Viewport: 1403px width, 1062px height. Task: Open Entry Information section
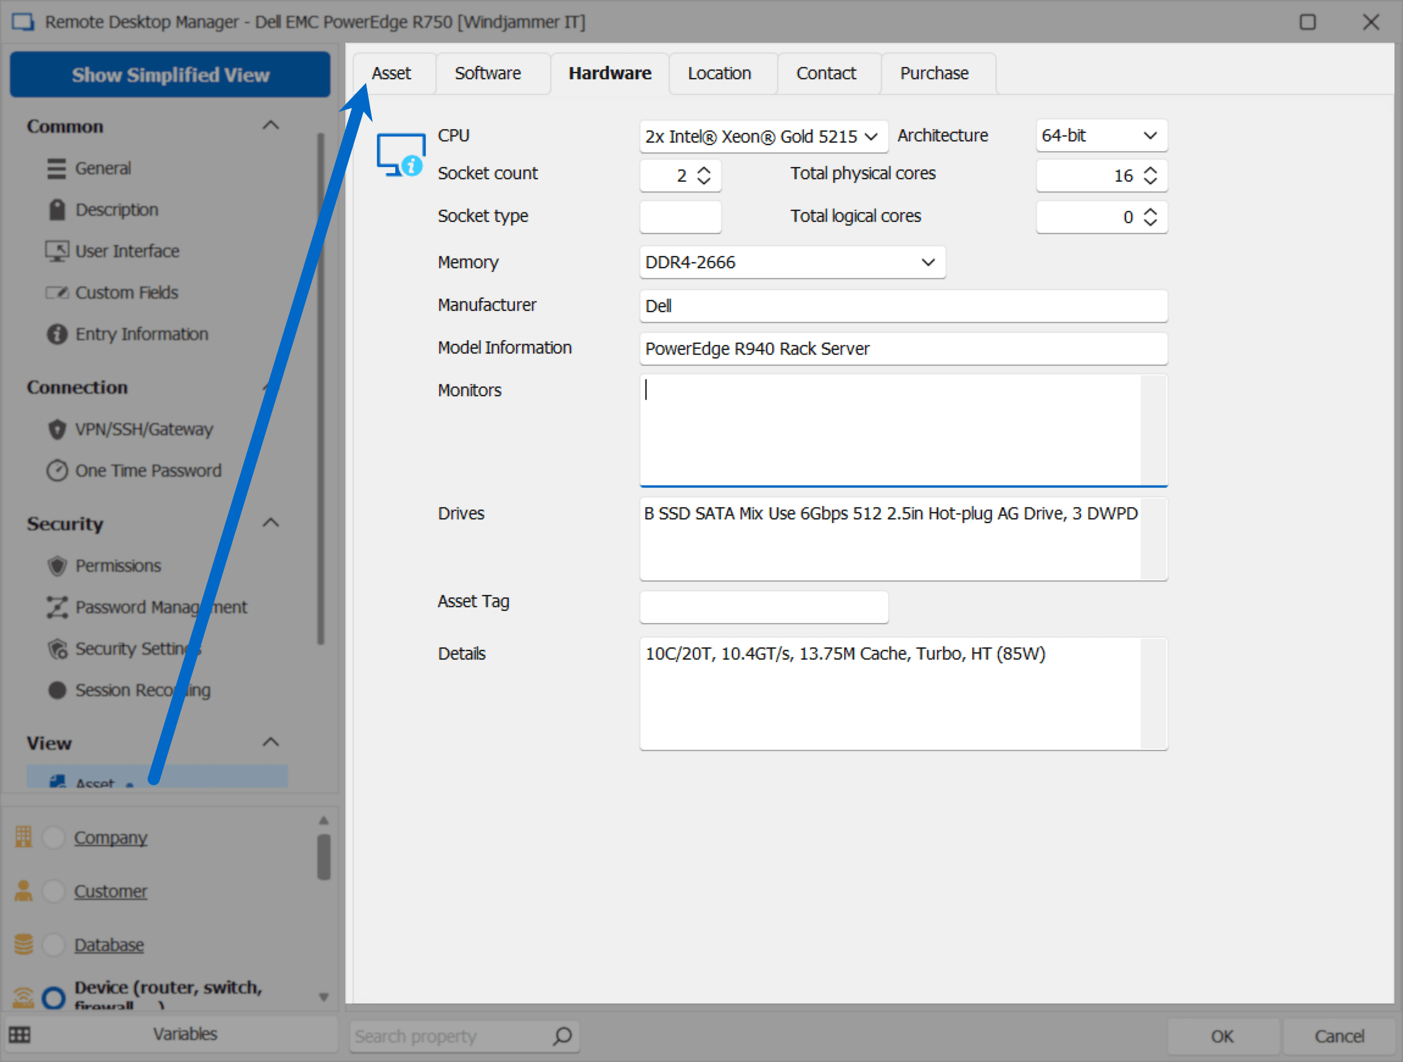pos(142,334)
